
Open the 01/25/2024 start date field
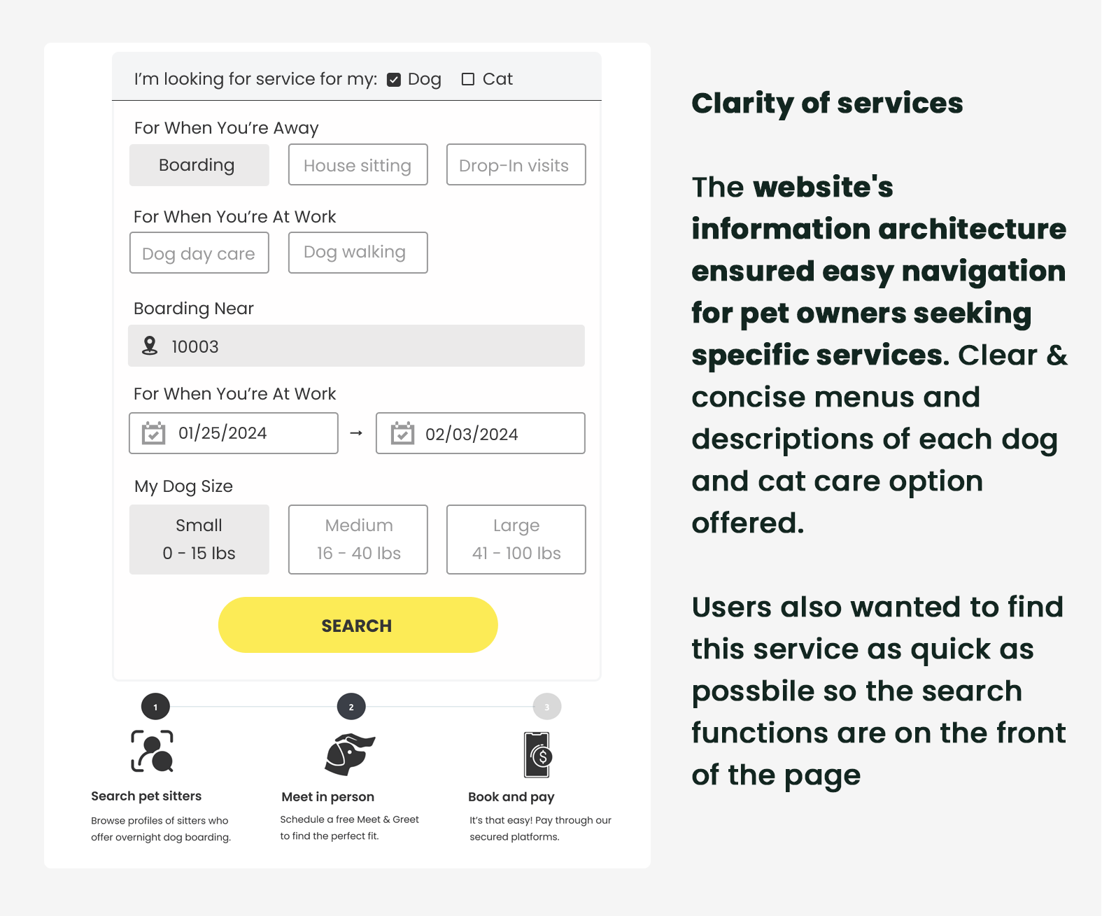pos(234,433)
